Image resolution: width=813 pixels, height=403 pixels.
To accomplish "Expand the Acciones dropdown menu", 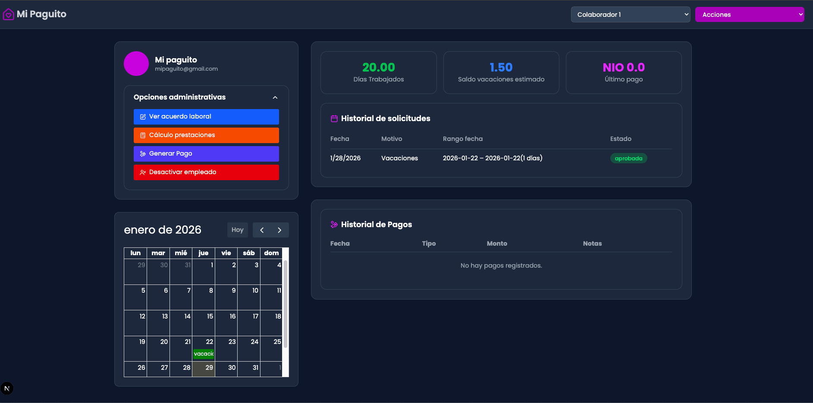I will pyautogui.click(x=749, y=14).
